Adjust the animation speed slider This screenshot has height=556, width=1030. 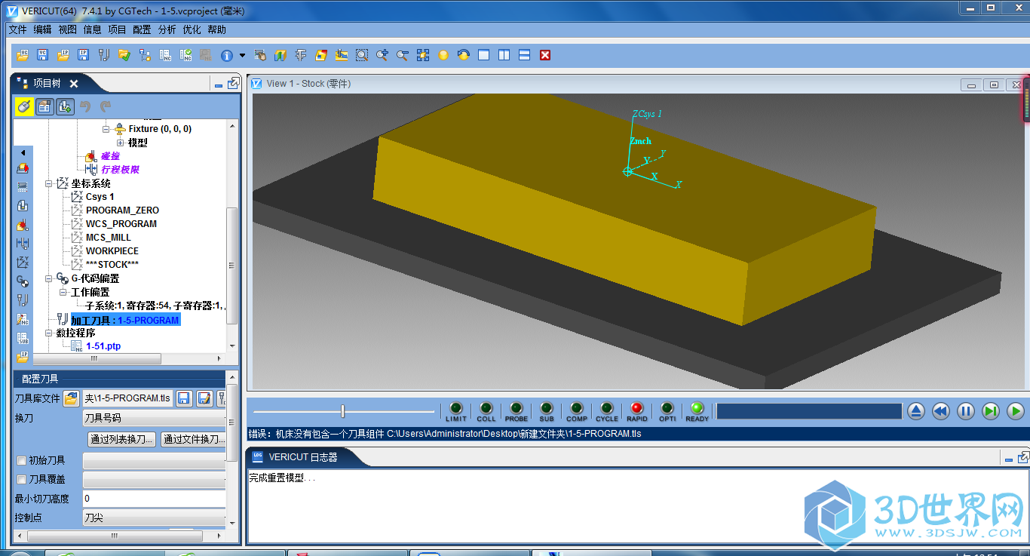(343, 411)
